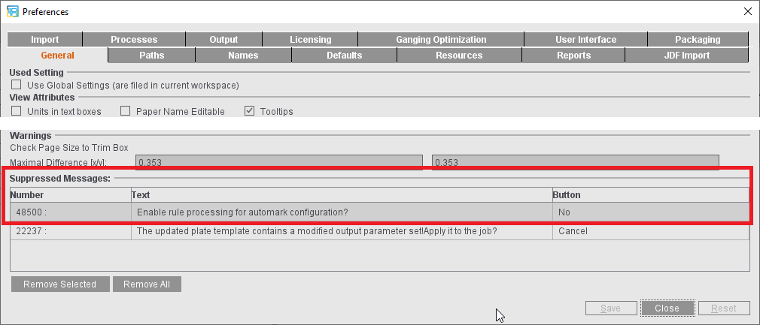Click the Maximal Difference x field

coord(278,162)
